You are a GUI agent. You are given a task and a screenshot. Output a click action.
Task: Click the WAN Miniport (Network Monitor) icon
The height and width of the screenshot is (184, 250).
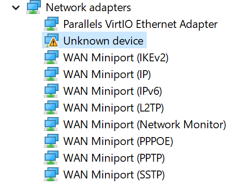(51, 124)
